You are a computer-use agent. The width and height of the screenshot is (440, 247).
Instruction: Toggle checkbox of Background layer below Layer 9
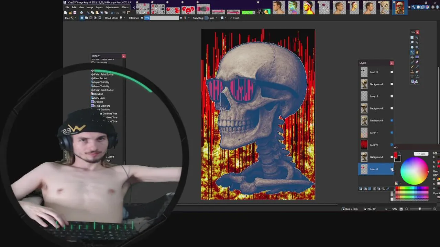(392, 157)
